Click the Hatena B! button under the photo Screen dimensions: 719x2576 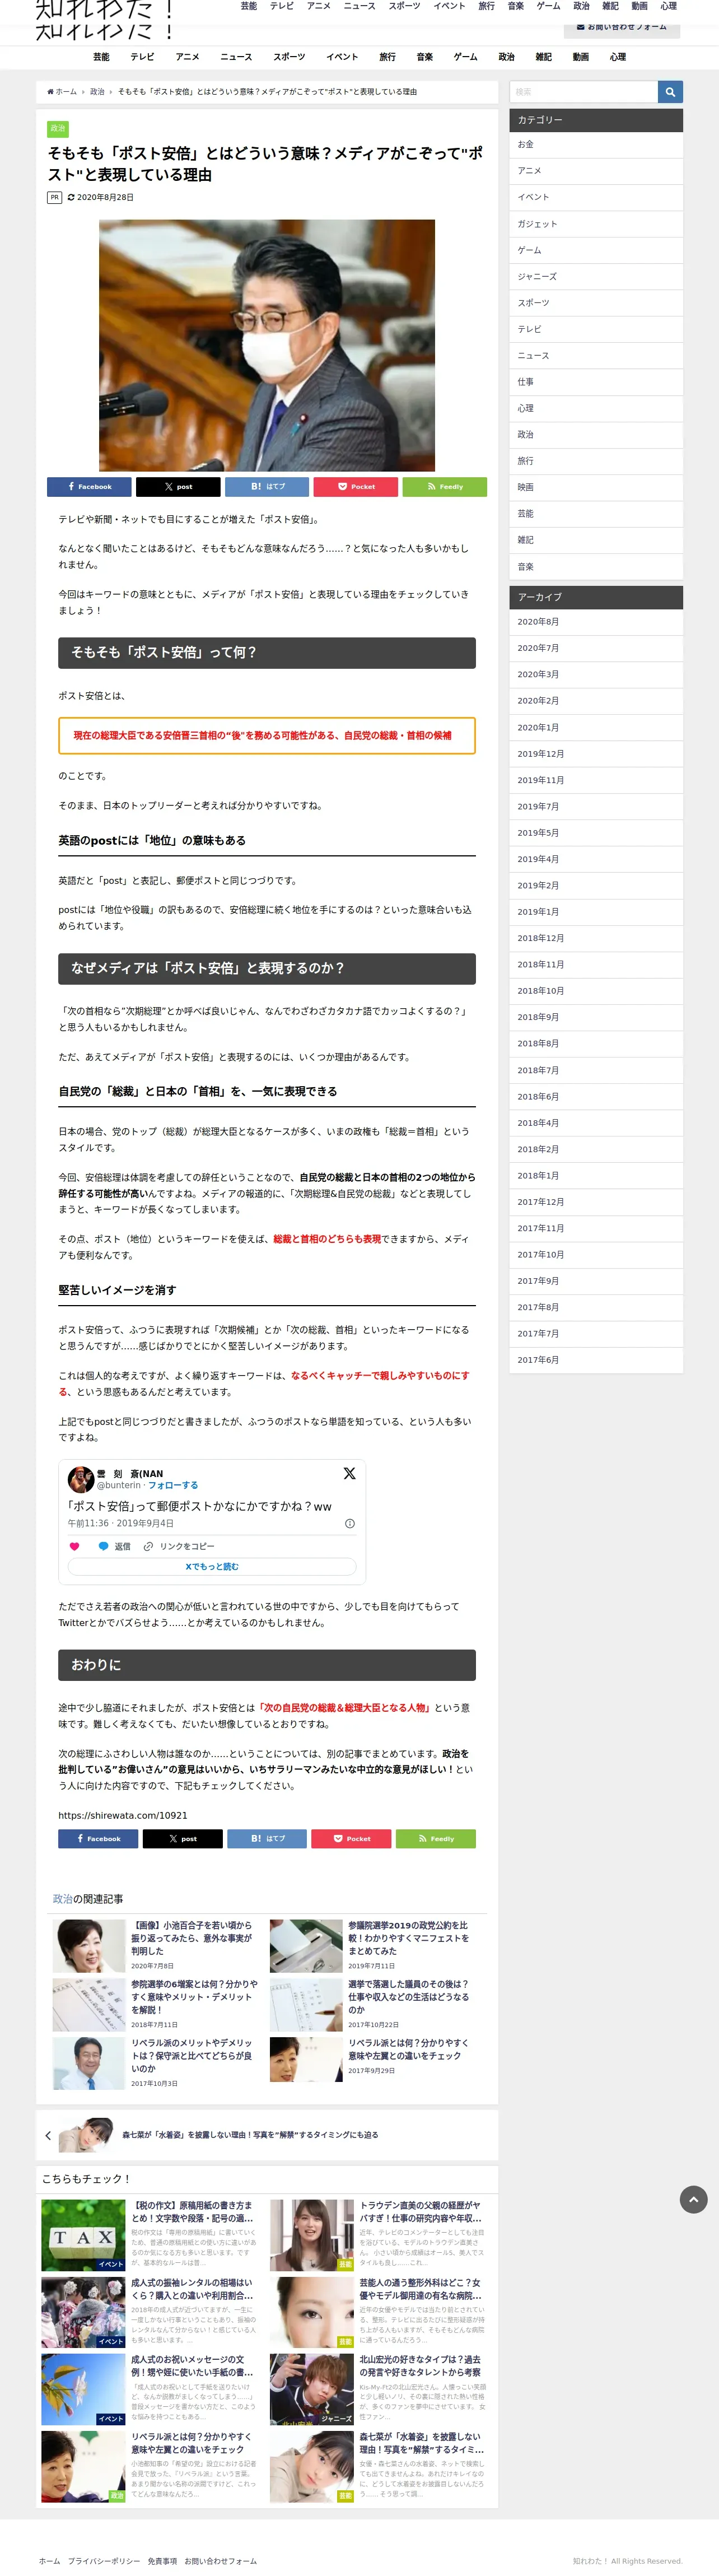tap(267, 487)
